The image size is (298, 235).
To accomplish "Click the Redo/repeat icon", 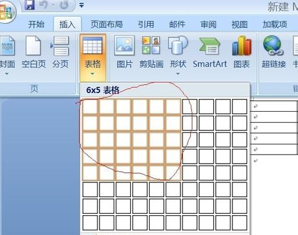I will (64, 4).
